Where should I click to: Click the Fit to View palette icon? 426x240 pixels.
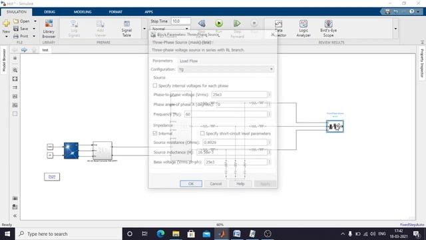pyautogui.click(x=15, y=79)
